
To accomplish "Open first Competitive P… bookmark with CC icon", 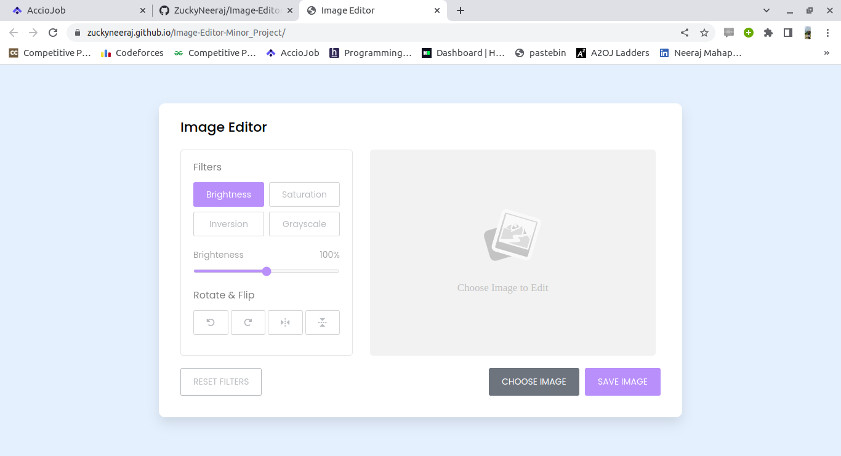I will tap(50, 53).
